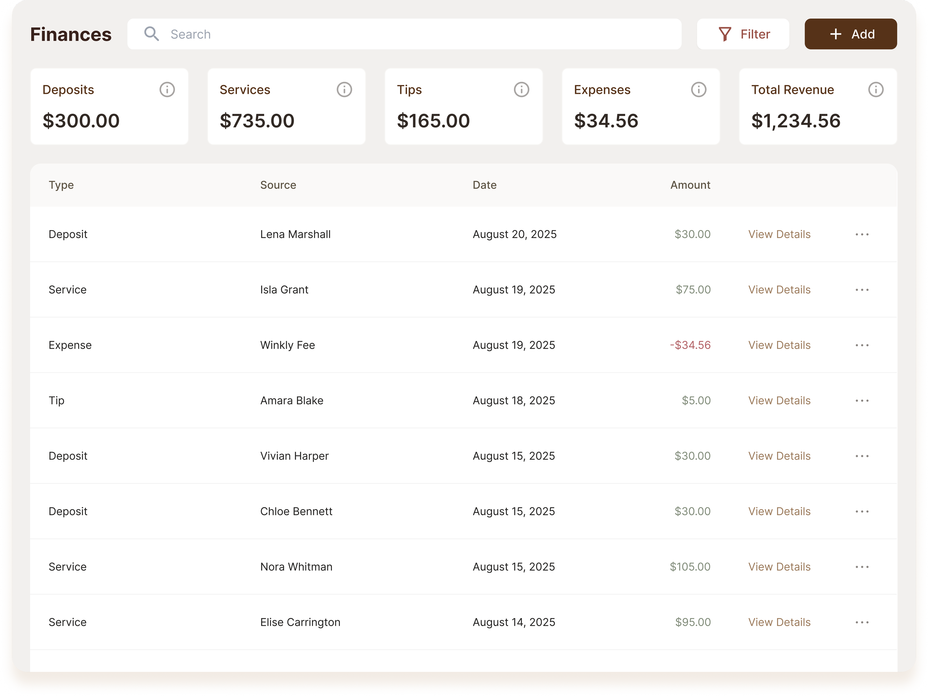
Task: Open three-dot menu for Winkly Fee expense
Action: point(862,345)
